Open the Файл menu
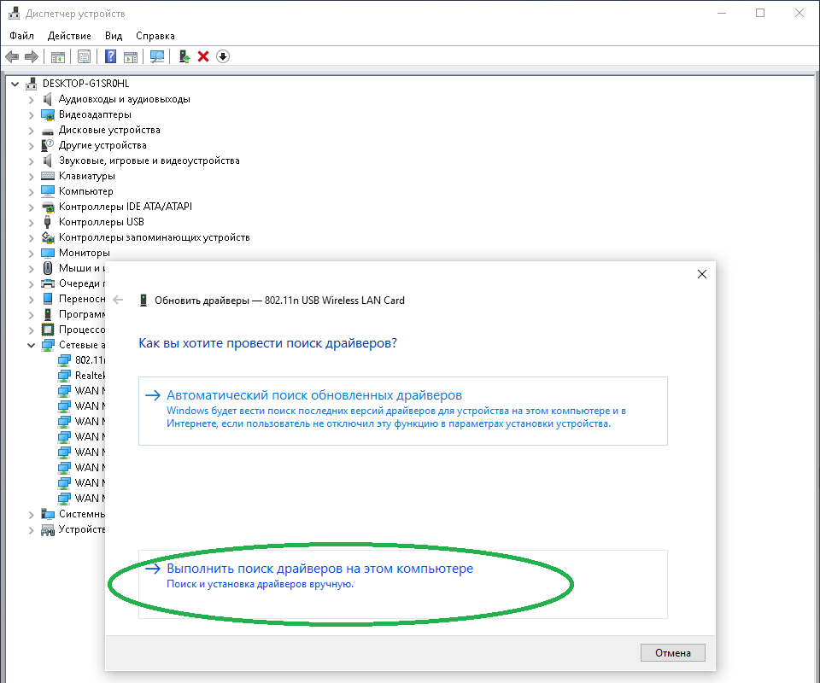Image resolution: width=820 pixels, height=683 pixels. coord(21,36)
